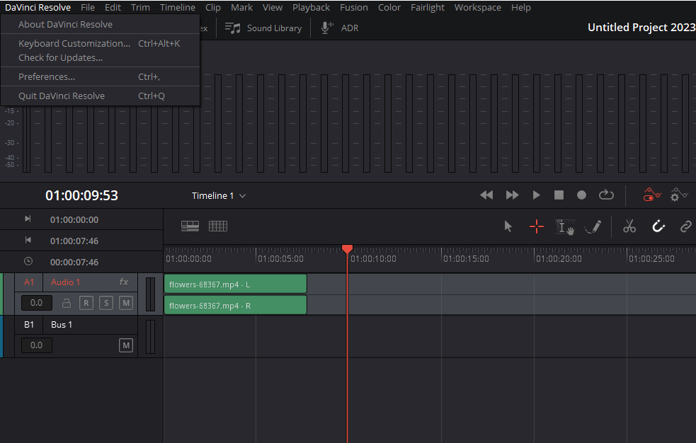Arm Audio 1 for record
The image size is (696, 443).
click(86, 304)
